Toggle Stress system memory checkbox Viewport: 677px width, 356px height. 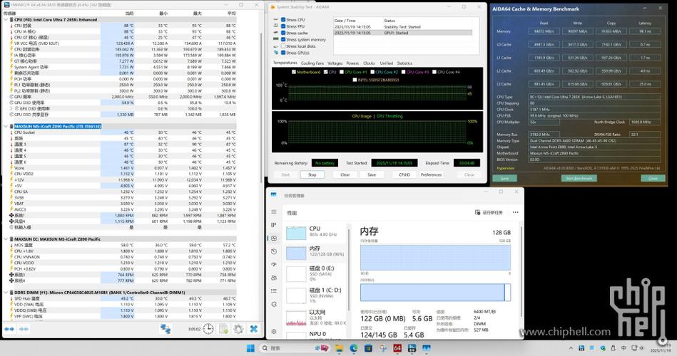[283, 40]
